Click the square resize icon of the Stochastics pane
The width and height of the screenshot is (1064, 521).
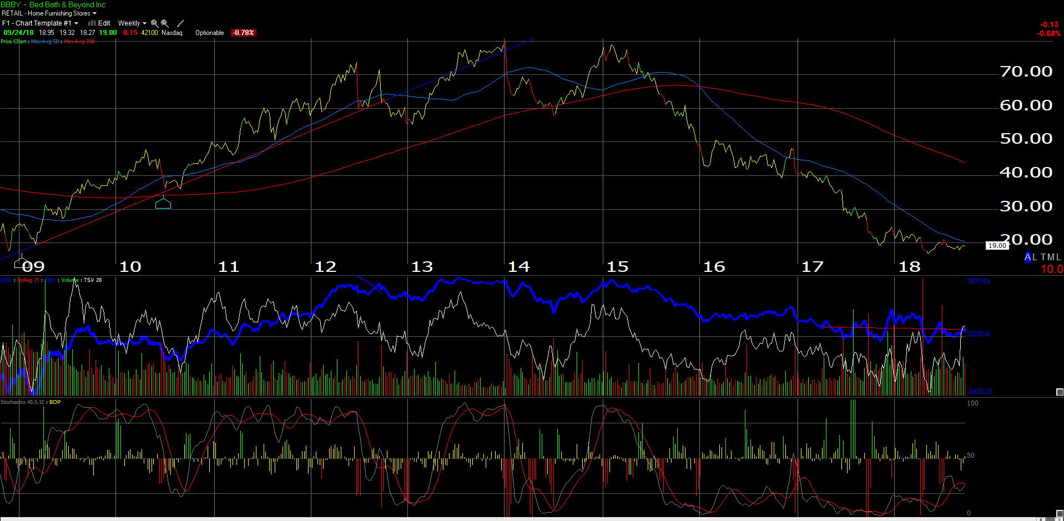click(1059, 514)
